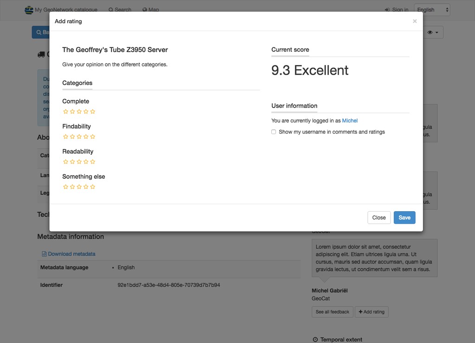Save the rating

404,218
